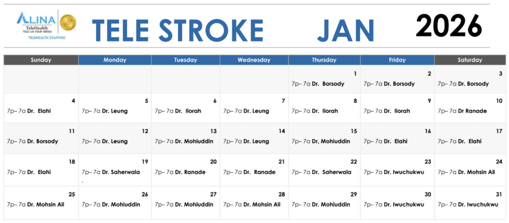
Task: Select Dr. Mohiuddin's shift on January 13
Action: pos(184,141)
